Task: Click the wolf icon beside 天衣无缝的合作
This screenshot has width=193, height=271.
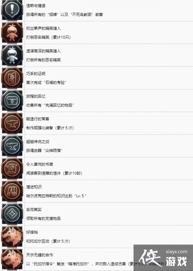Action: (x=12, y=259)
